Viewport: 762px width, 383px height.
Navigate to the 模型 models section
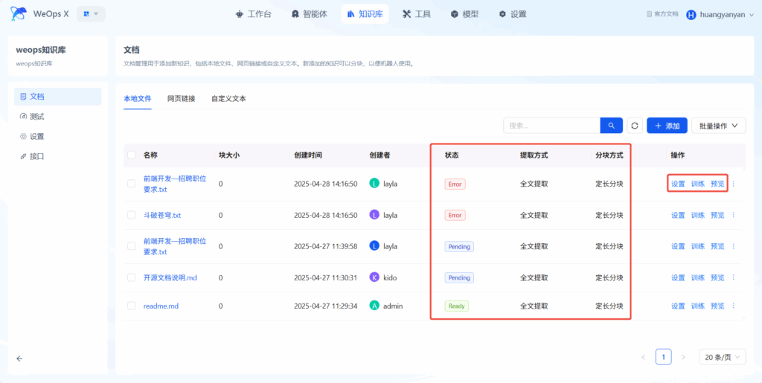point(464,14)
